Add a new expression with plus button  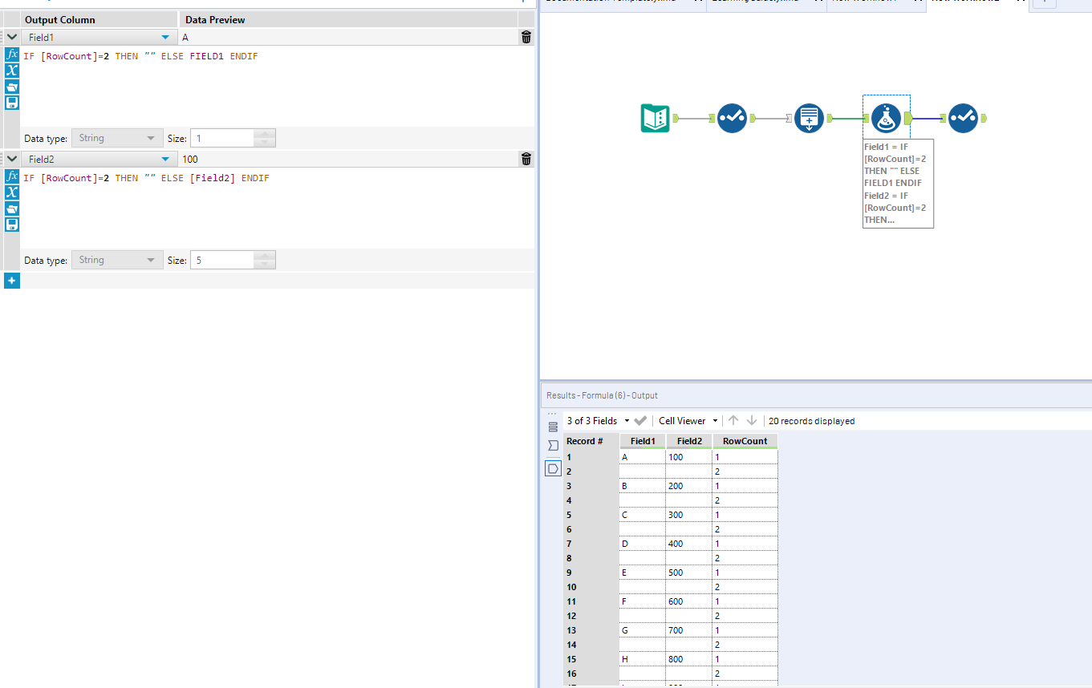coord(12,281)
